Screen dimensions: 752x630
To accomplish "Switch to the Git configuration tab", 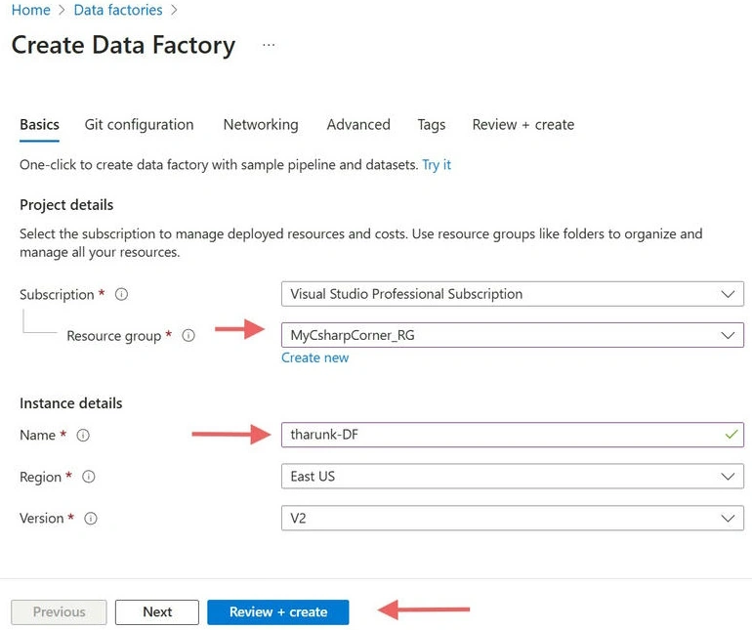I will point(139,125).
